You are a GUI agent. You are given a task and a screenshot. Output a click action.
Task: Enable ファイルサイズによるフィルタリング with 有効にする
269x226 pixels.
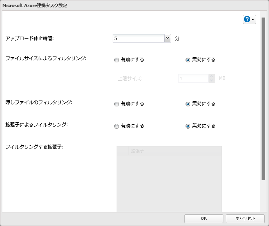[x=117, y=60]
